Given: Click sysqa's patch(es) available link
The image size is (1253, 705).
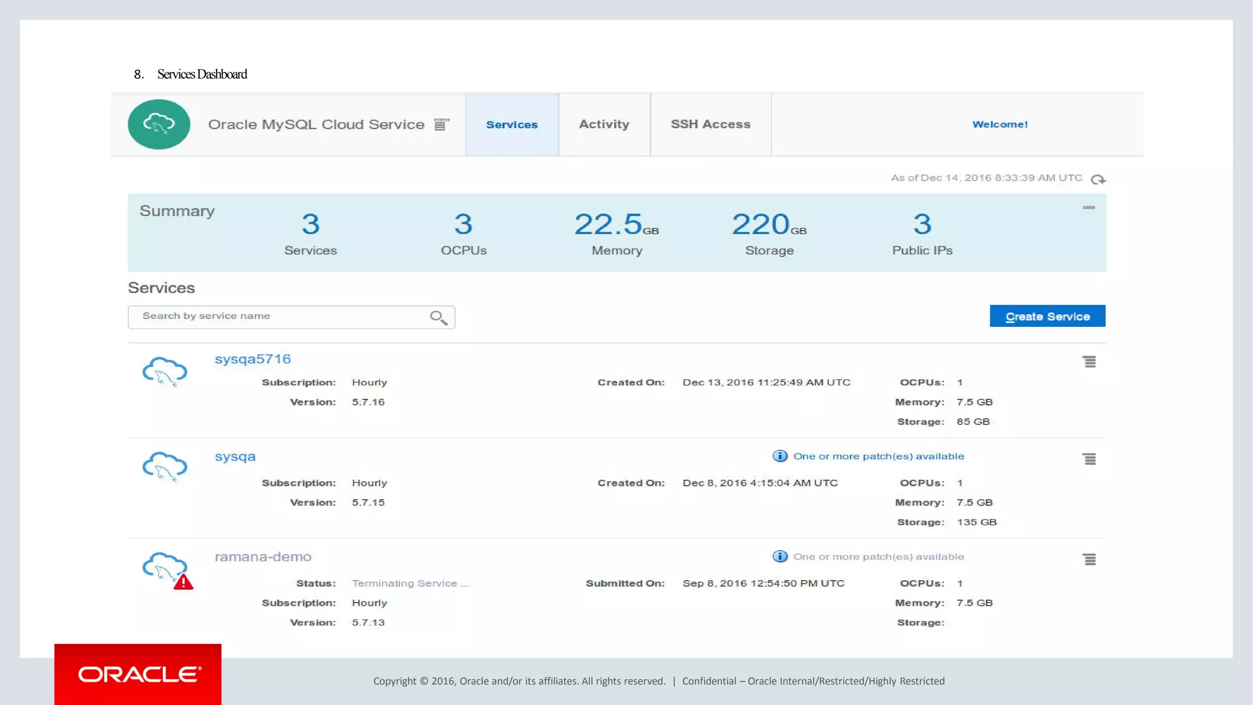Looking at the screenshot, I should pyautogui.click(x=879, y=457).
